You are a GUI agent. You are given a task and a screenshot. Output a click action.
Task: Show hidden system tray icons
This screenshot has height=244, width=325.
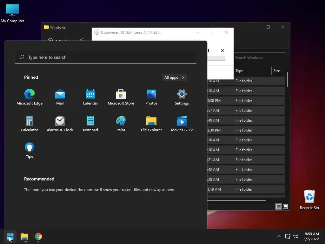coord(279,236)
